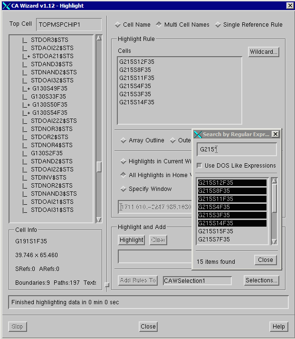Select STDOR3$STS in cell tree
Image resolution: width=295 pixels, height=339 pixels.
click(49, 40)
